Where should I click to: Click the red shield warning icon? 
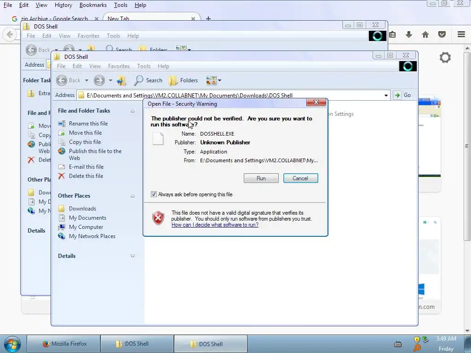tap(158, 218)
